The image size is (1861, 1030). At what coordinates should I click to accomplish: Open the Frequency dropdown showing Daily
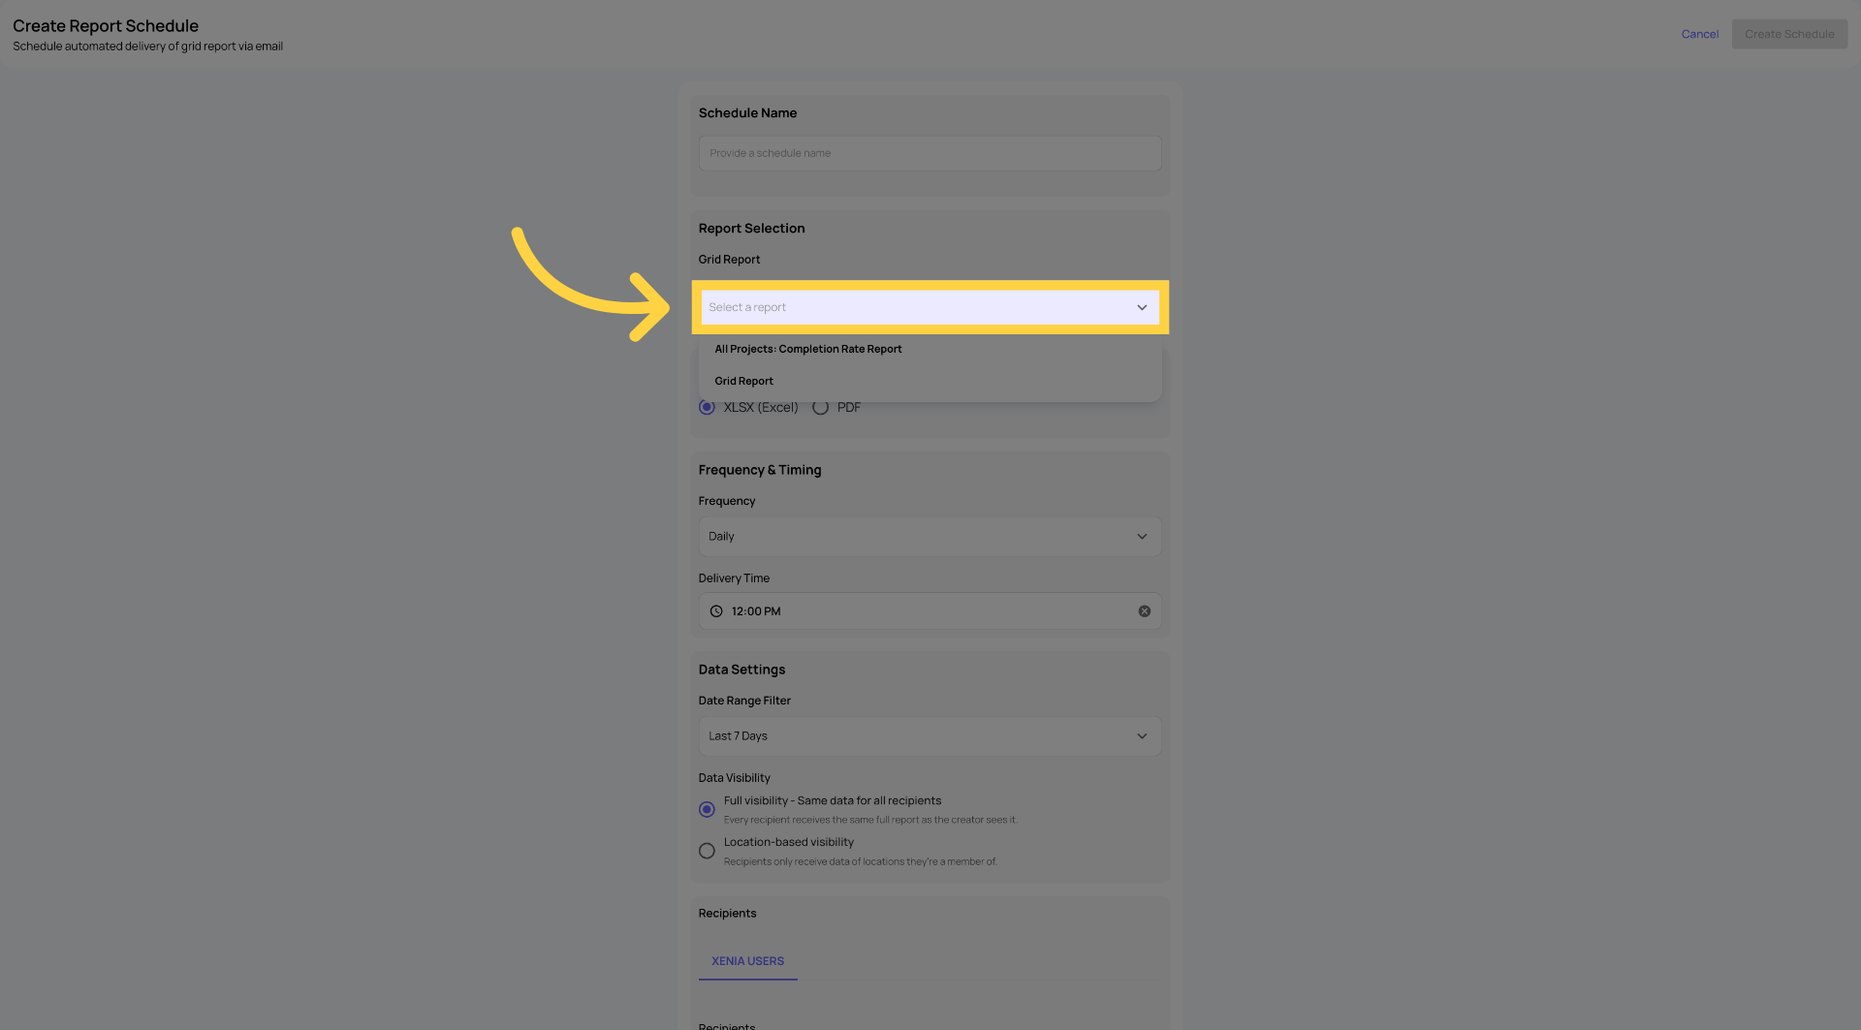coord(930,536)
